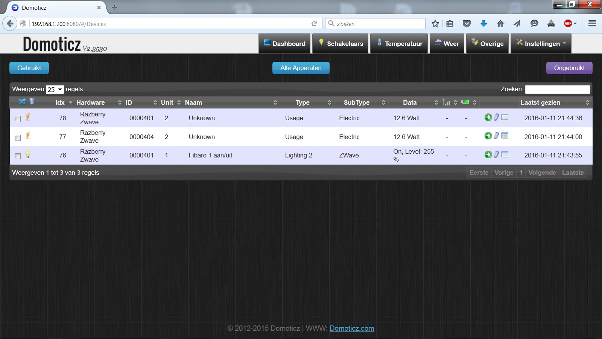The image size is (602, 339).
Task: Click the Adblock Plus icon
Action: point(568,24)
